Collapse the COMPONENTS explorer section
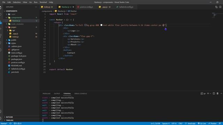The width and height of the screenshot is (223, 125). coord(11,11)
